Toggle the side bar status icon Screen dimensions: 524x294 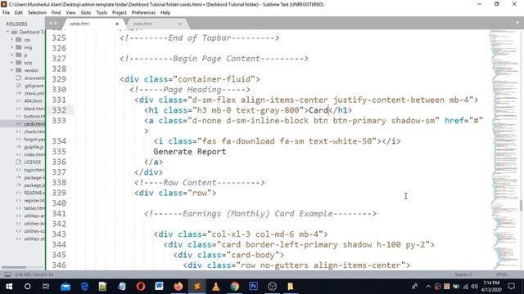point(7,274)
